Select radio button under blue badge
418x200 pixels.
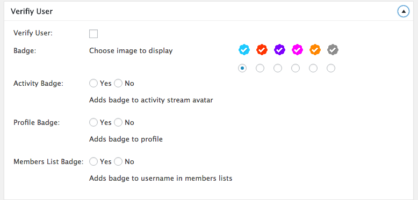(x=242, y=68)
